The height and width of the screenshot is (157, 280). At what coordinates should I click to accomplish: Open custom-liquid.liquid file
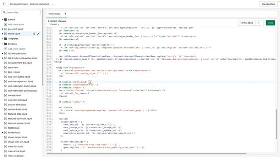click(x=17, y=109)
